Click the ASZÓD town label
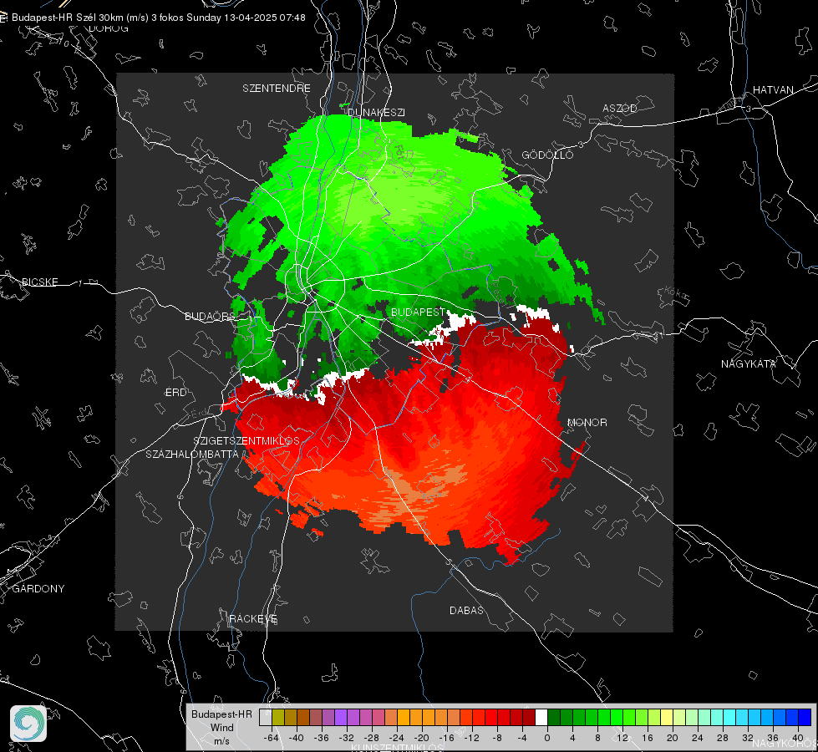Viewport: 818px width, 752px height. coord(620,108)
